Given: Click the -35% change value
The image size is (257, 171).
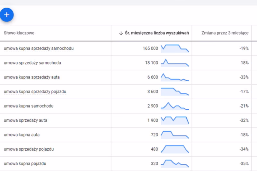Looking at the screenshot, I should click(244, 164).
